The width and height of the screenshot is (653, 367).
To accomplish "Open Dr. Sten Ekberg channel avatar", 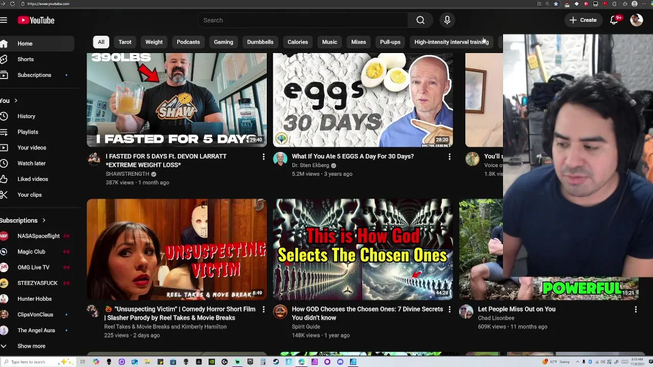I will click(280, 159).
